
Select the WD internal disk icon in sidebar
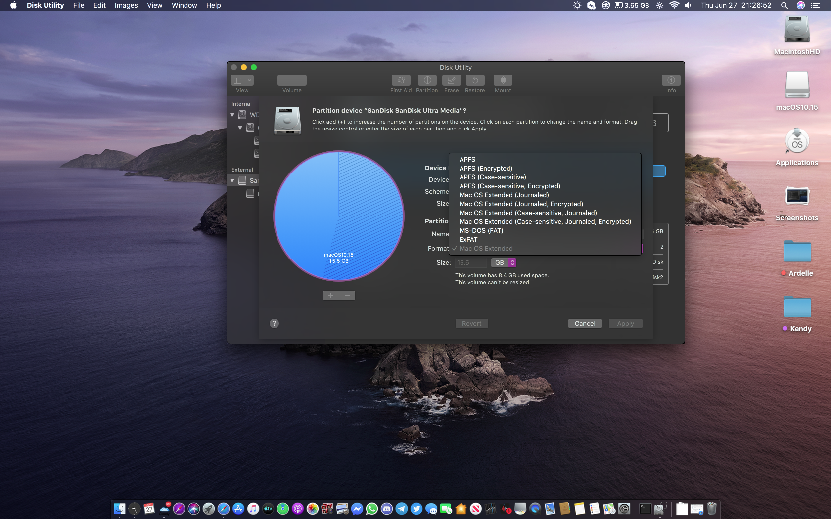(242, 115)
